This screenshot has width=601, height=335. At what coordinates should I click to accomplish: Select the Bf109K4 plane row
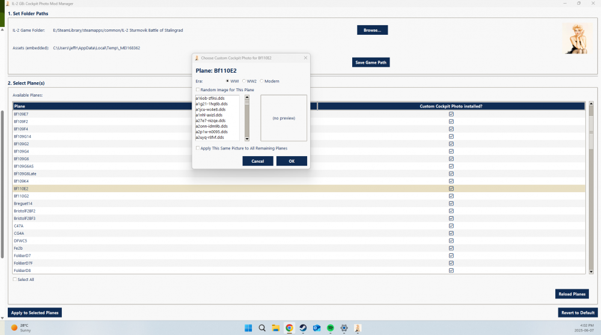pos(299,181)
